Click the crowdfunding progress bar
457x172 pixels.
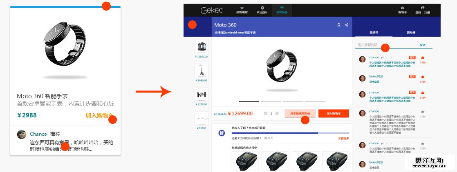(x=290, y=133)
